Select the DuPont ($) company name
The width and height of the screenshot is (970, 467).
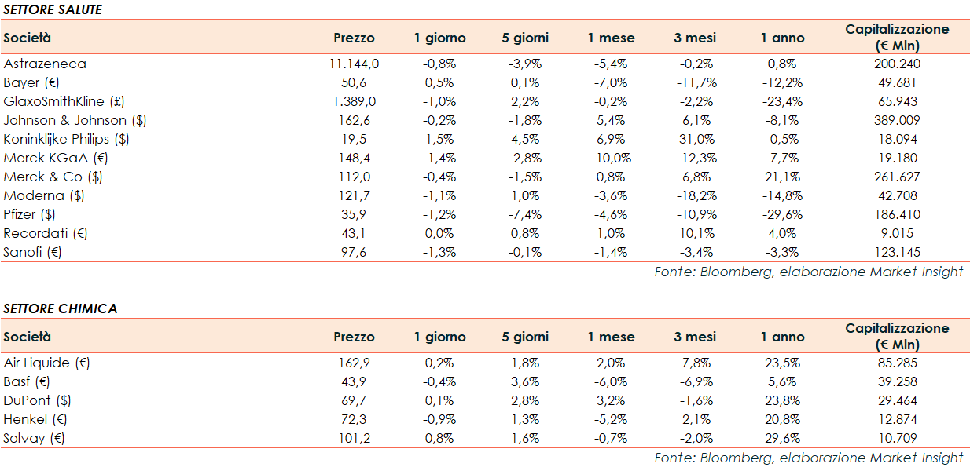(43, 401)
